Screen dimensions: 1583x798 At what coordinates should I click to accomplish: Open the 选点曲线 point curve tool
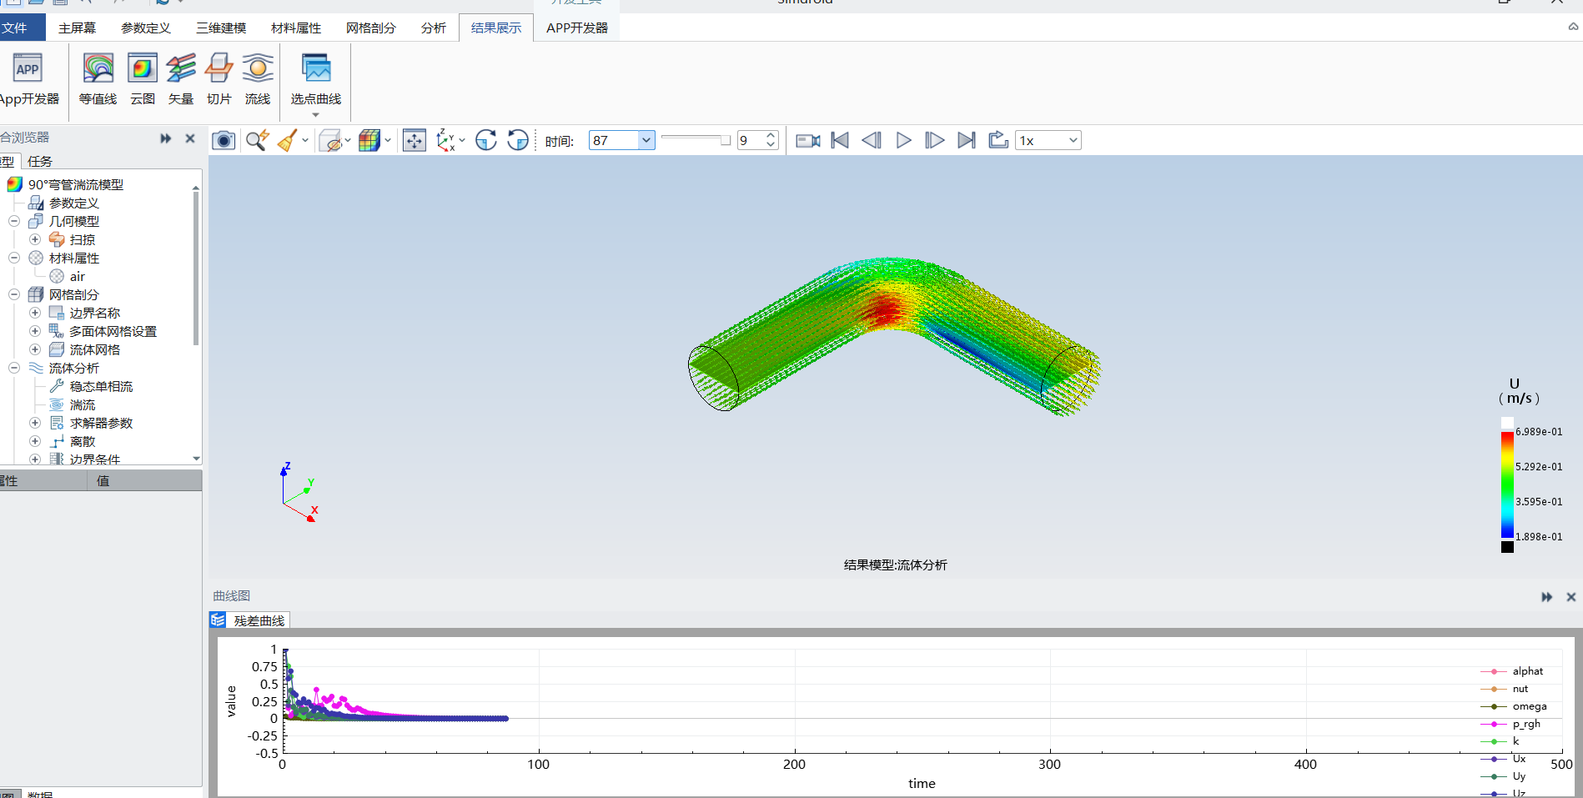tap(316, 79)
